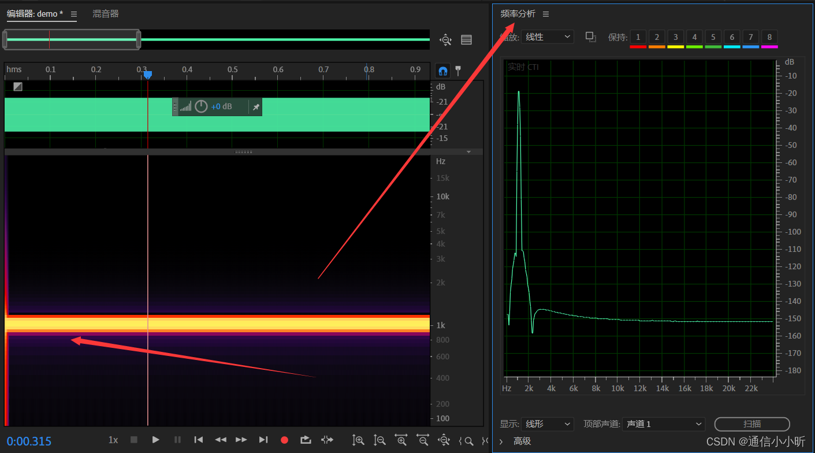Click the 0.5 mark on time ruler
The height and width of the screenshot is (453, 815).
pyautogui.click(x=232, y=70)
